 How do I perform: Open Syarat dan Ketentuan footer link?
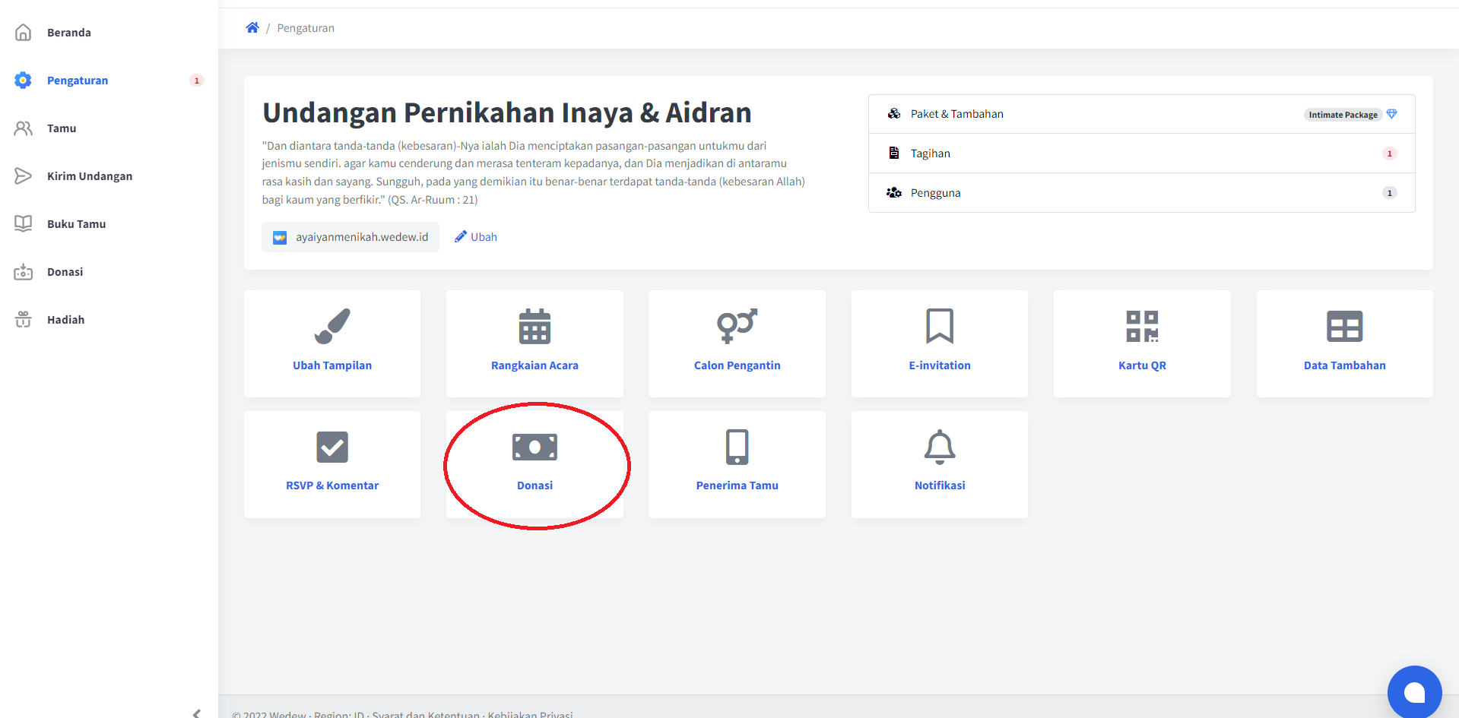click(x=426, y=714)
